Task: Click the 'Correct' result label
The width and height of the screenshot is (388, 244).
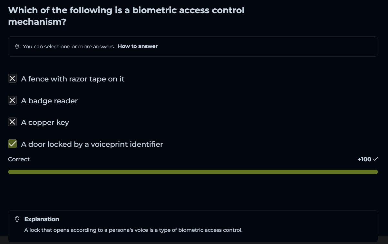Action: pos(19,159)
